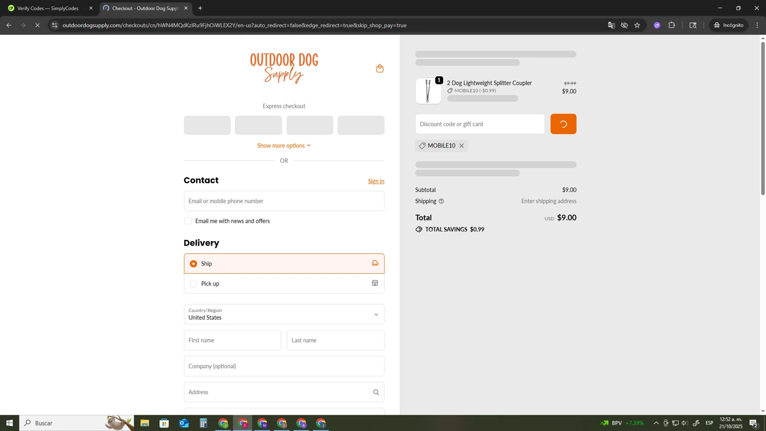Remove the MOBILE10 discount code tag

tap(462, 146)
